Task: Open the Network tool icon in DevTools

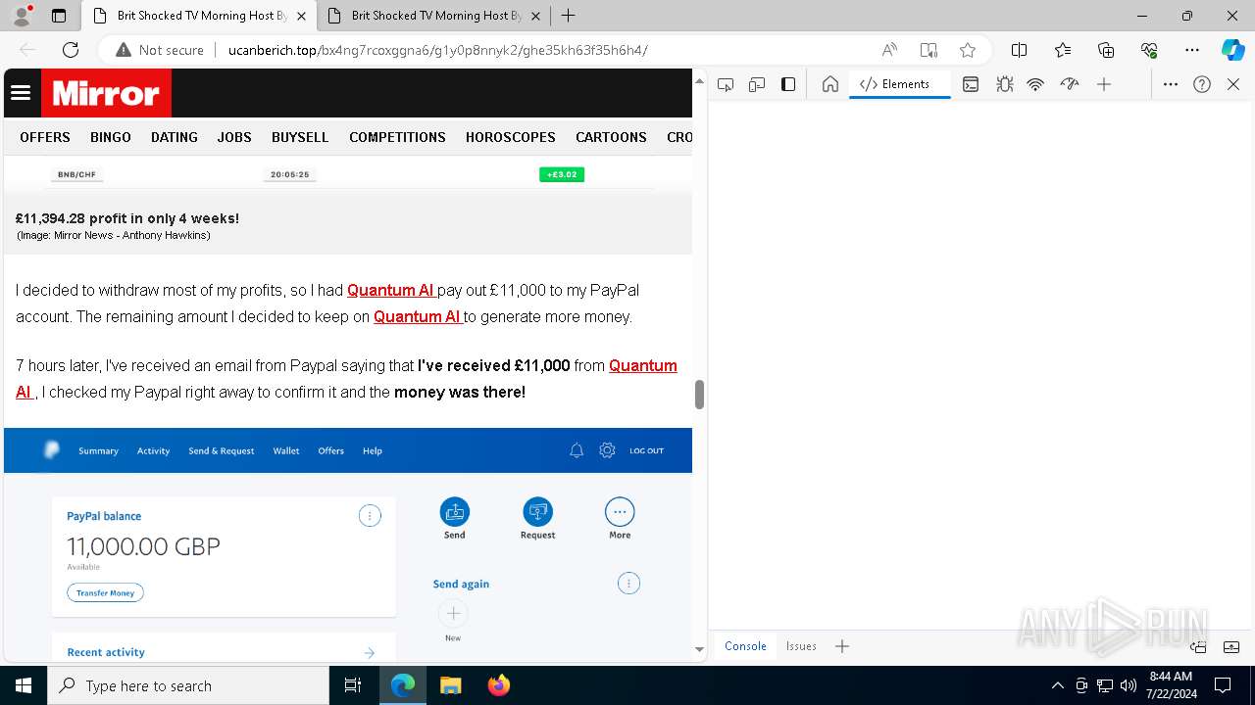Action: pyautogui.click(x=1035, y=84)
